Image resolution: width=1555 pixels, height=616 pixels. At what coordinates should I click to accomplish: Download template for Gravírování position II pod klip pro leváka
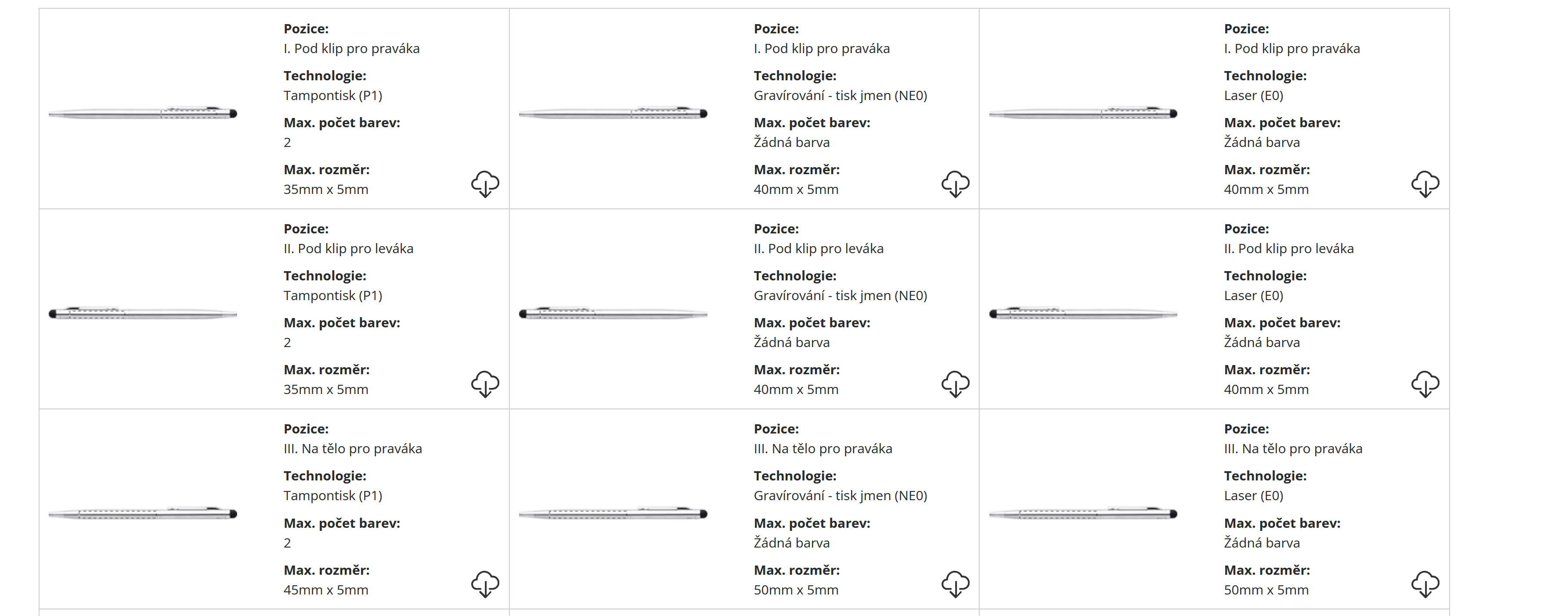click(x=955, y=384)
